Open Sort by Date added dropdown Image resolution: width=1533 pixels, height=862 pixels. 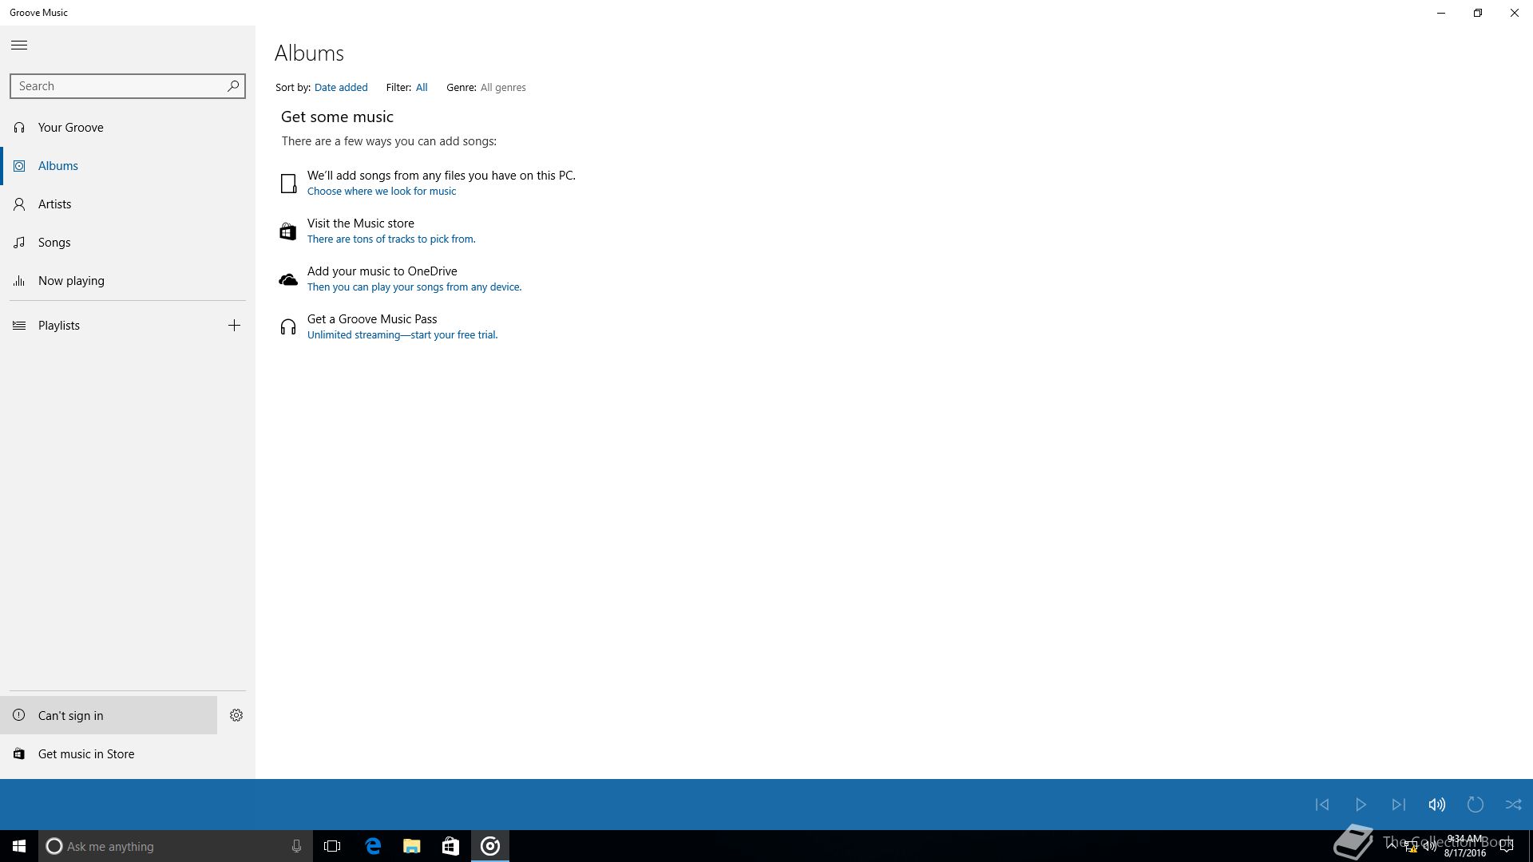(341, 88)
